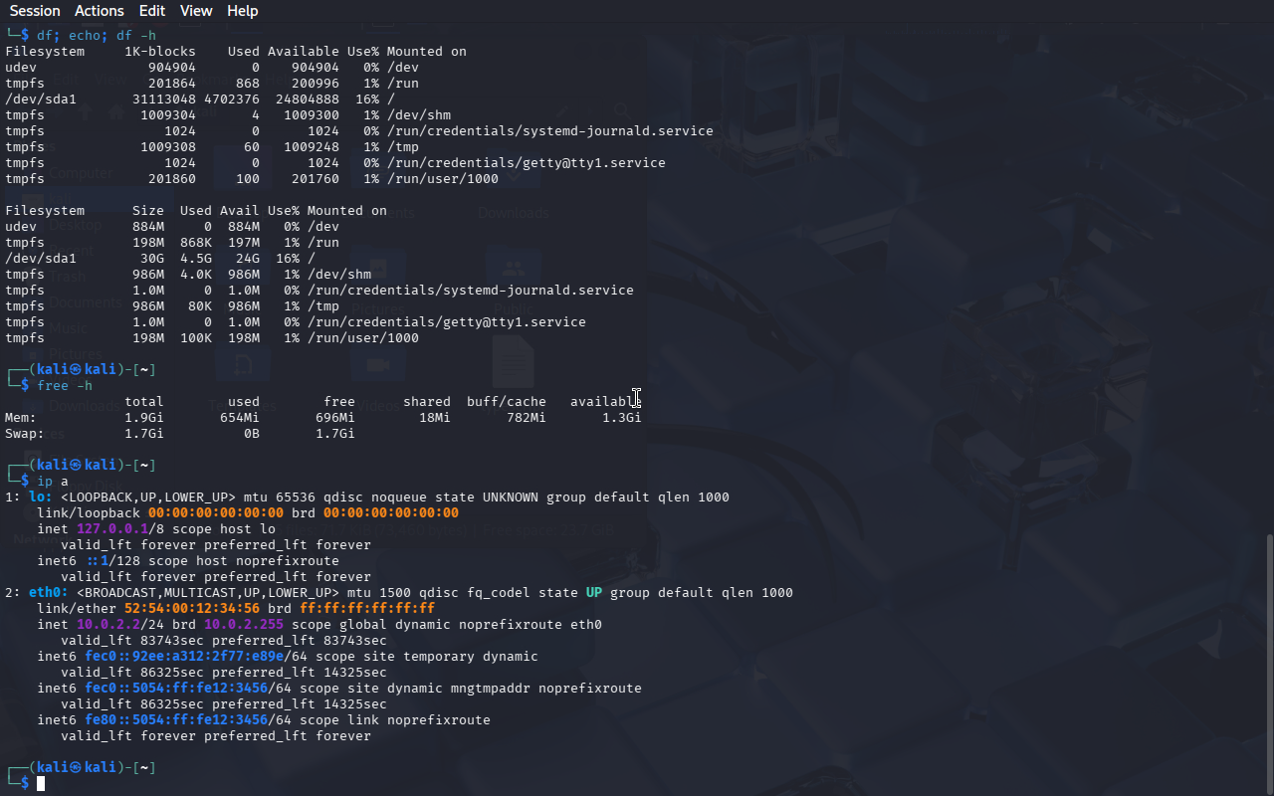Open the Session menu
The width and height of the screenshot is (1274, 796).
pos(35,11)
